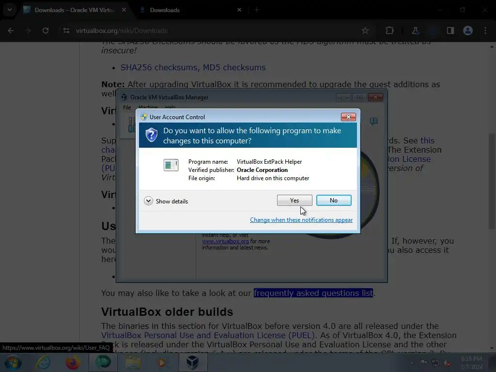Image resolution: width=496 pixels, height=372 pixels.
Task: Close the VirtualBox Manager window
Action: 375,97
